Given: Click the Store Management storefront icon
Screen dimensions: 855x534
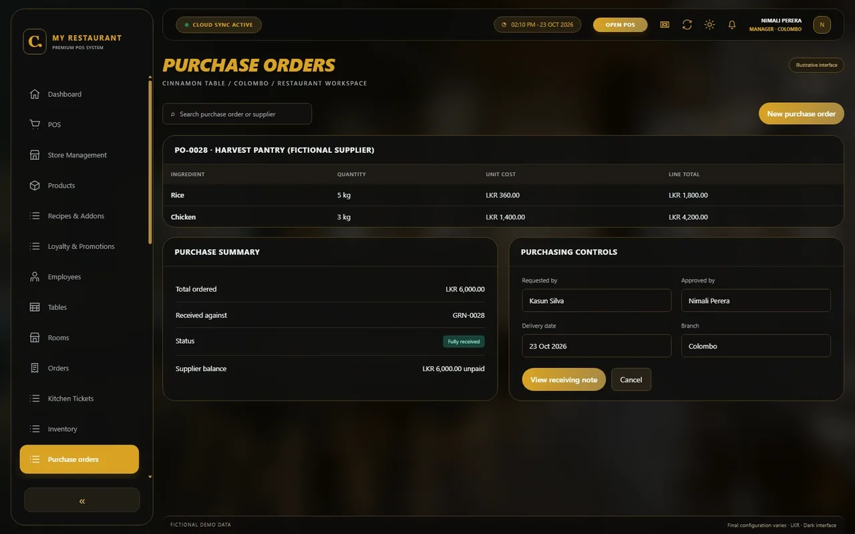Looking at the screenshot, I should [35, 155].
